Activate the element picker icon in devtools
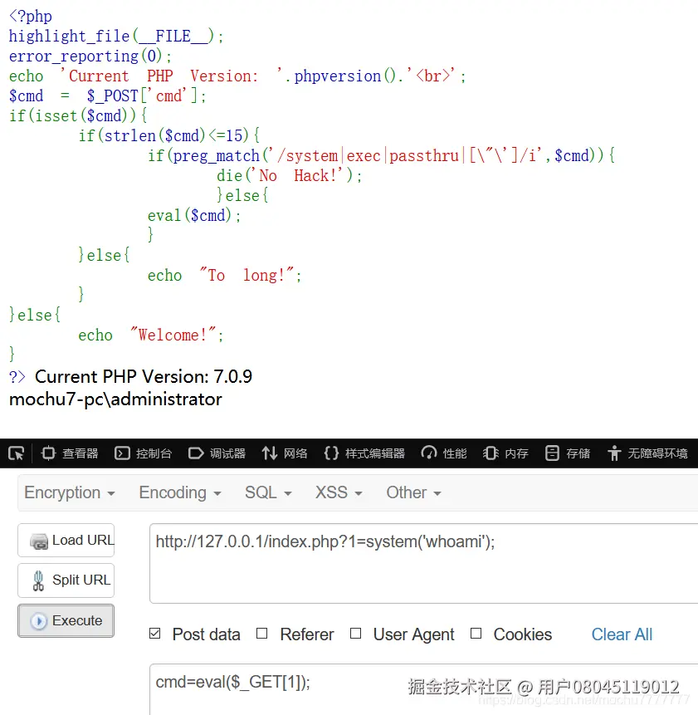 [x=16, y=453]
